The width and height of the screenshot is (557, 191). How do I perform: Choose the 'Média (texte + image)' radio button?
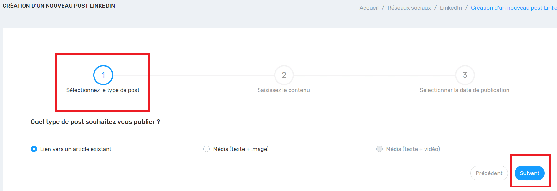click(x=207, y=149)
